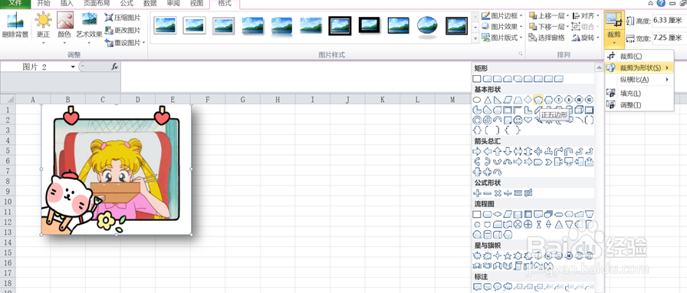Choose the plus sign formula shape
This screenshot has height=293, width=687.
click(x=477, y=193)
